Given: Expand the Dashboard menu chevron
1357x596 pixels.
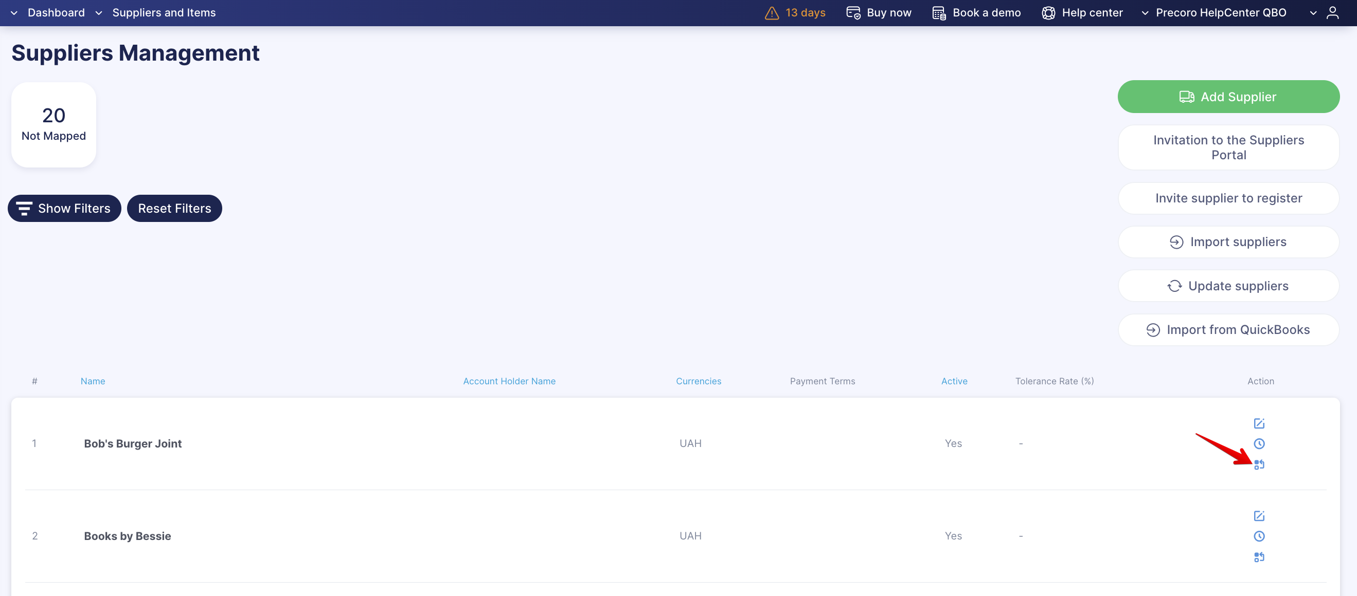Looking at the screenshot, I should point(14,13).
